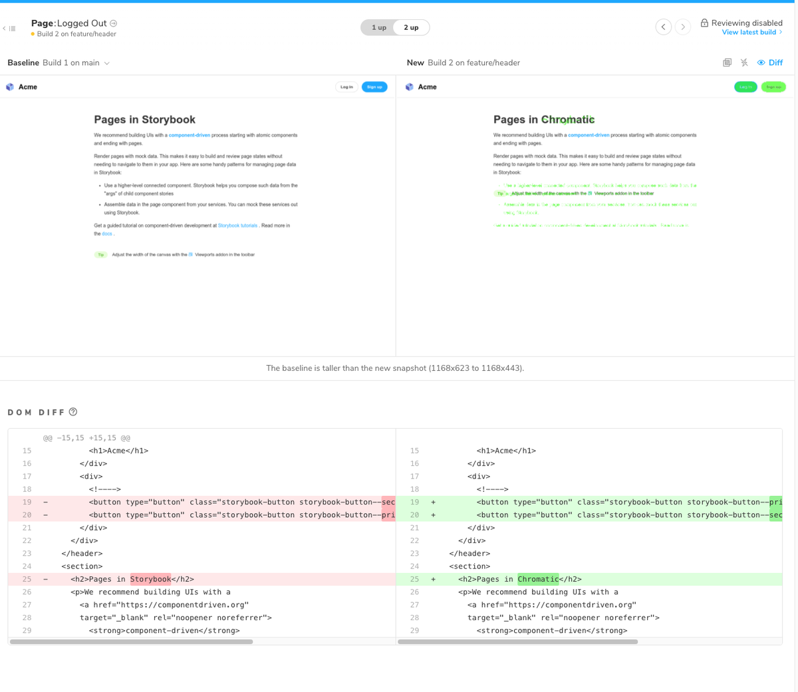798x692 pixels.
Task: Click green Sign up button in new snapshot
Action: click(x=773, y=87)
